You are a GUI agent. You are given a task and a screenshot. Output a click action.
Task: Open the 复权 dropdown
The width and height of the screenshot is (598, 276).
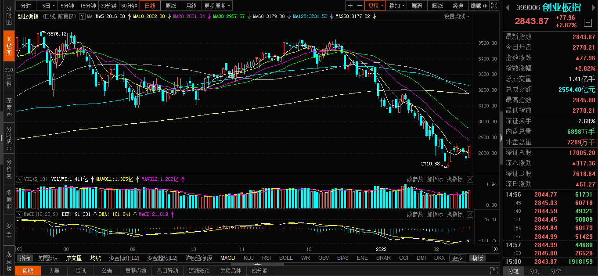click(376, 6)
